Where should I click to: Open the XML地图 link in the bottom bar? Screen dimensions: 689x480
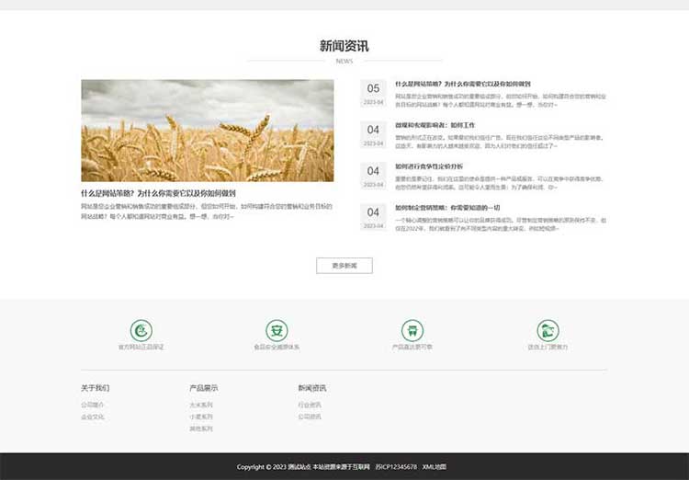click(x=435, y=467)
